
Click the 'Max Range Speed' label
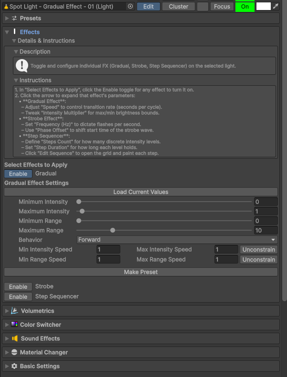point(161,260)
